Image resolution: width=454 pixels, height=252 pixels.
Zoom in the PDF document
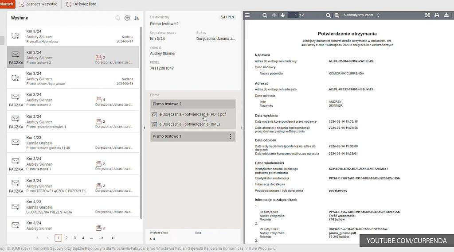click(x=337, y=15)
